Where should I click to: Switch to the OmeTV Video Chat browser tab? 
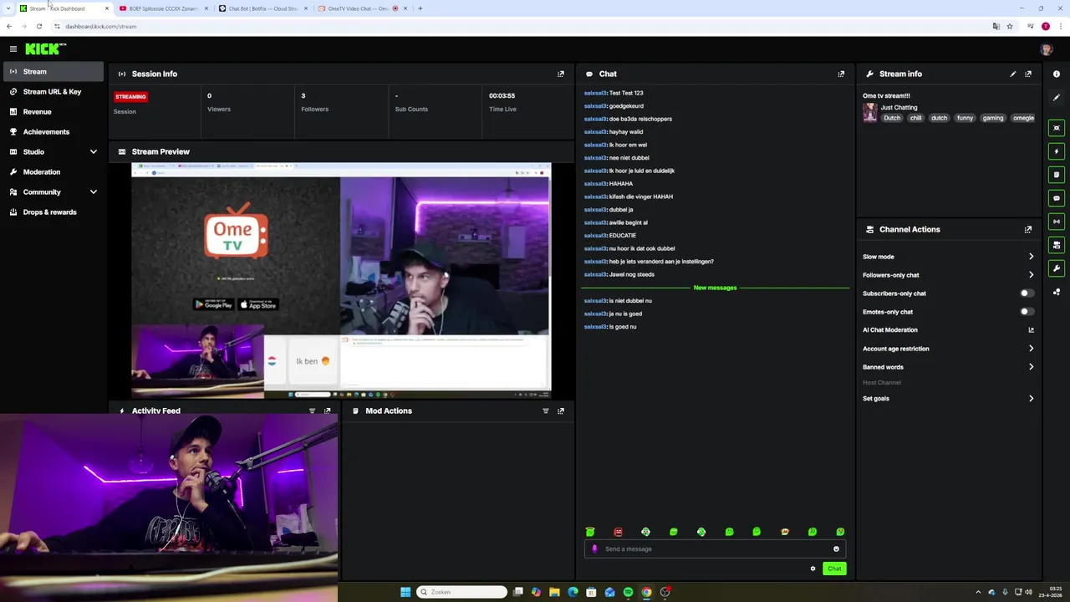(x=361, y=8)
